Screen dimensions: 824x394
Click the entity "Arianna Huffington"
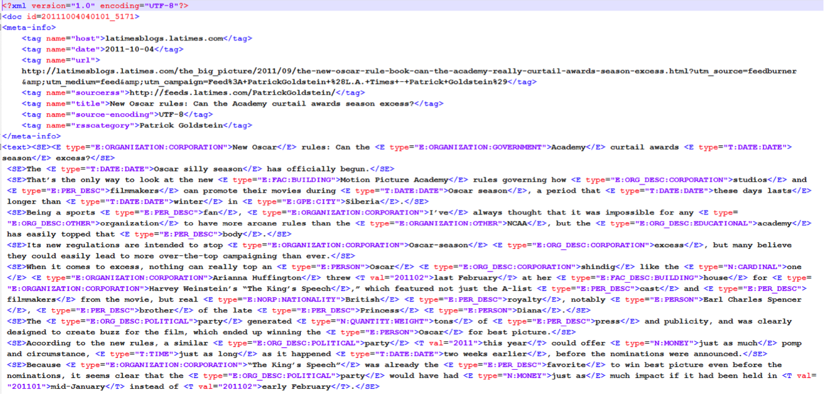click(257, 277)
